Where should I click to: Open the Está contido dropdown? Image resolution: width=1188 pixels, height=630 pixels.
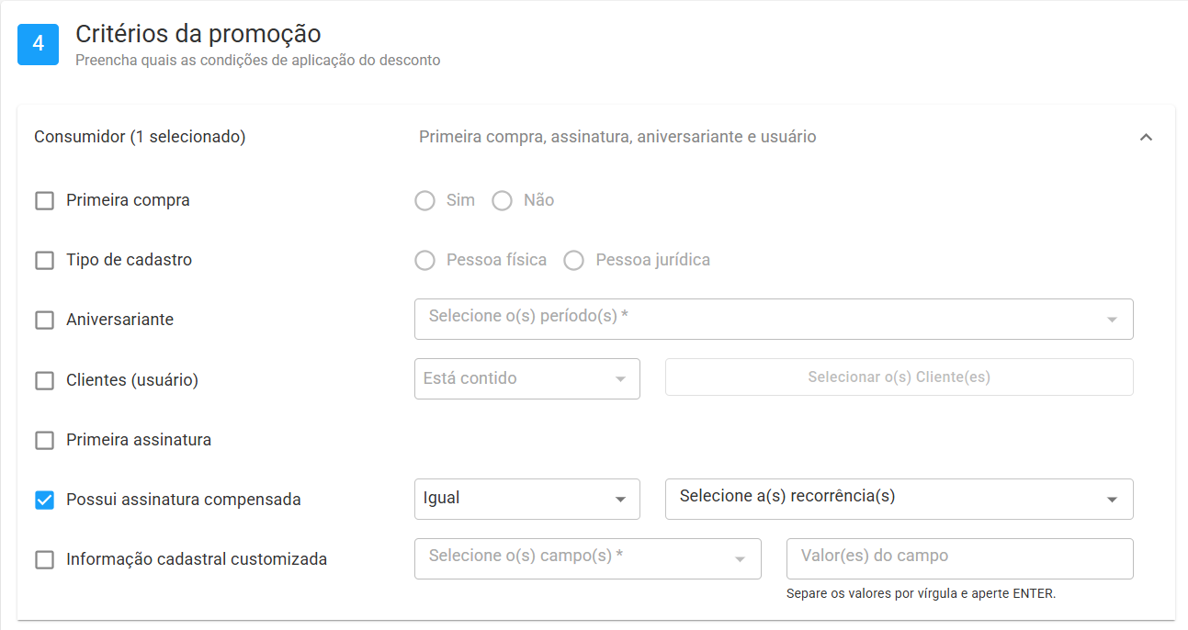point(527,378)
